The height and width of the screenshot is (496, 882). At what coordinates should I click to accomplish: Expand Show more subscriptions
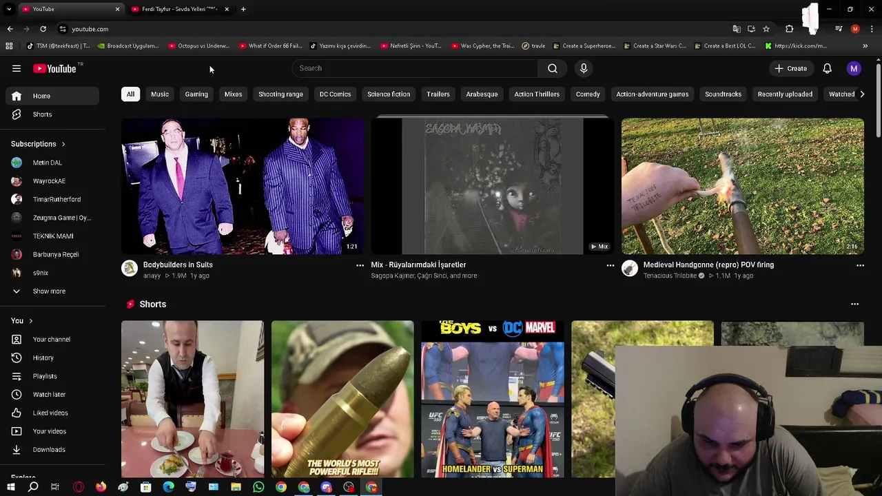[52, 291]
